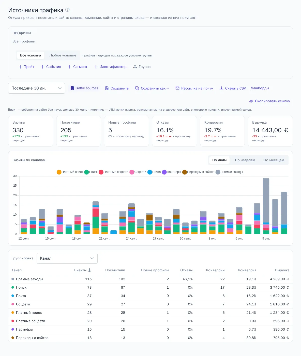Open the Группировка Канал dropdown
Screen dimensions: 301x356
67,258
